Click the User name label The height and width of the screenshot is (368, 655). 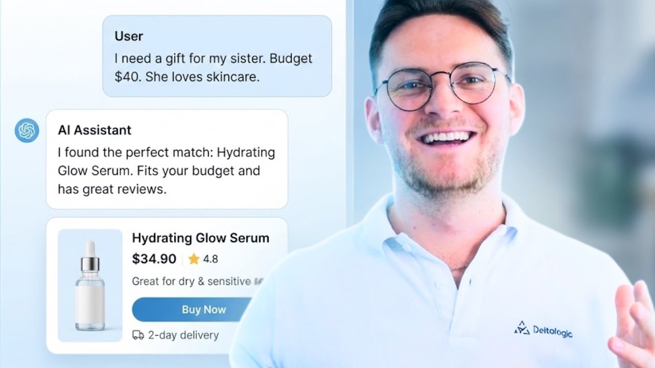pos(129,36)
